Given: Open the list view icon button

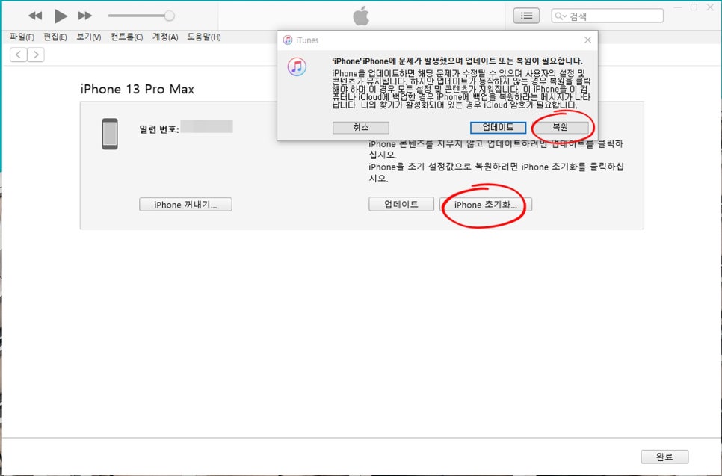Looking at the screenshot, I should pyautogui.click(x=526, y=16).
